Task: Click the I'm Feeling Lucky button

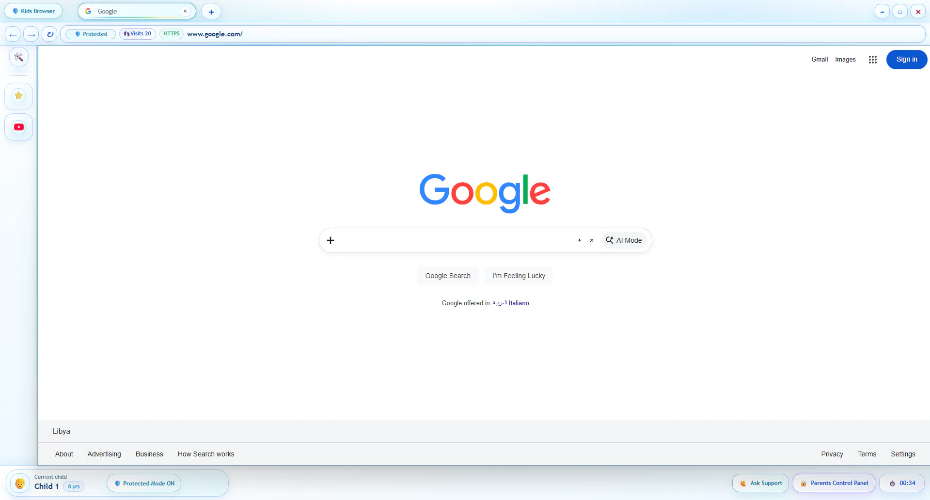Action: (x=519, y=276)
